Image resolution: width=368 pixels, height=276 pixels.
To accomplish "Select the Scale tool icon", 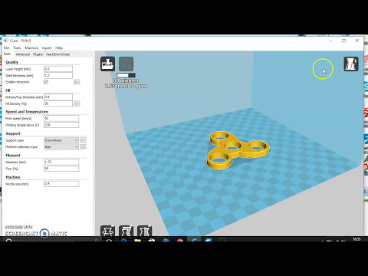I will pyautogui.click(x=127, y=231).
